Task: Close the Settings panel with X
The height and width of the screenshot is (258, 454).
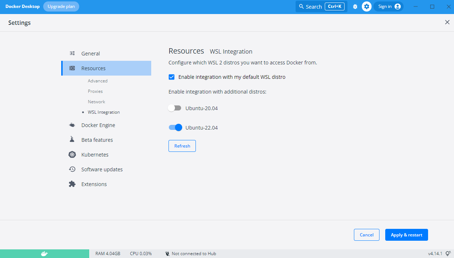Action: click(447, 22)
